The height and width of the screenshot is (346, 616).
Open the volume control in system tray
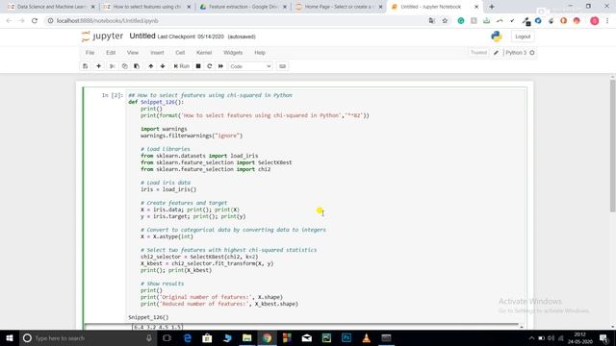(x=552, y=338)
